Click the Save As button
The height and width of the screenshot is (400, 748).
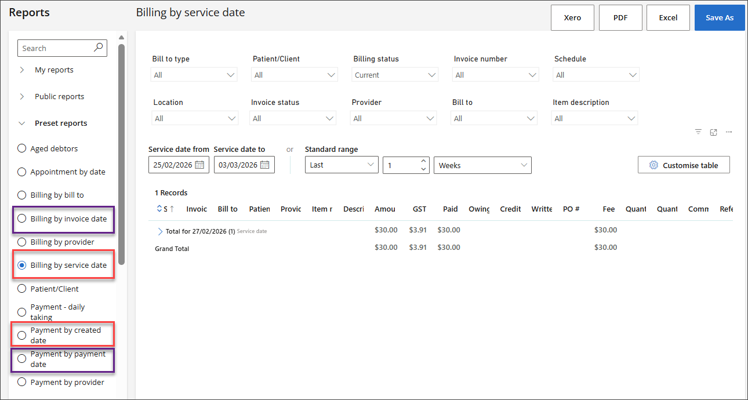click(719, 17)
